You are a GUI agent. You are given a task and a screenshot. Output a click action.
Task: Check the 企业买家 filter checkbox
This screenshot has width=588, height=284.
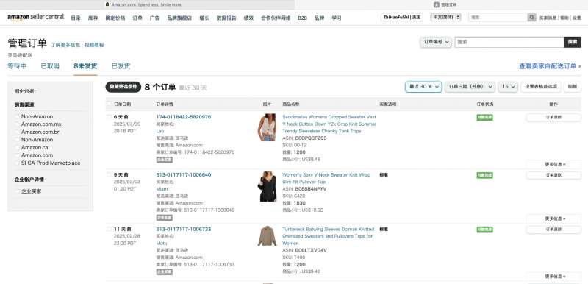click(17, 191)
